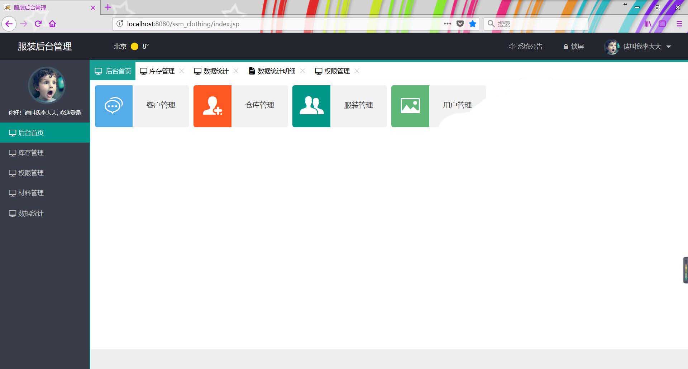Click the teal users icon for 服装管理
The width and height of the screenshot is (688, 369).
[x=311, y=106]
